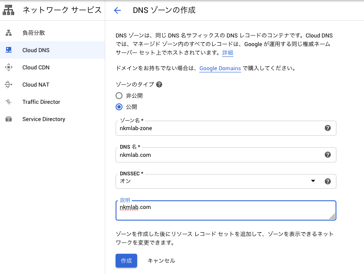Open Service Directory in the sidebar
Image resolution: width=364 pixels, height=274 pixels.
pyautogui.click(x=53, y=119)
